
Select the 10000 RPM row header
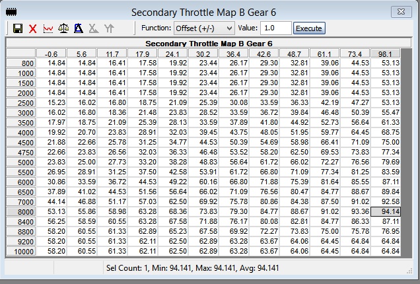[x=21, y=251]
